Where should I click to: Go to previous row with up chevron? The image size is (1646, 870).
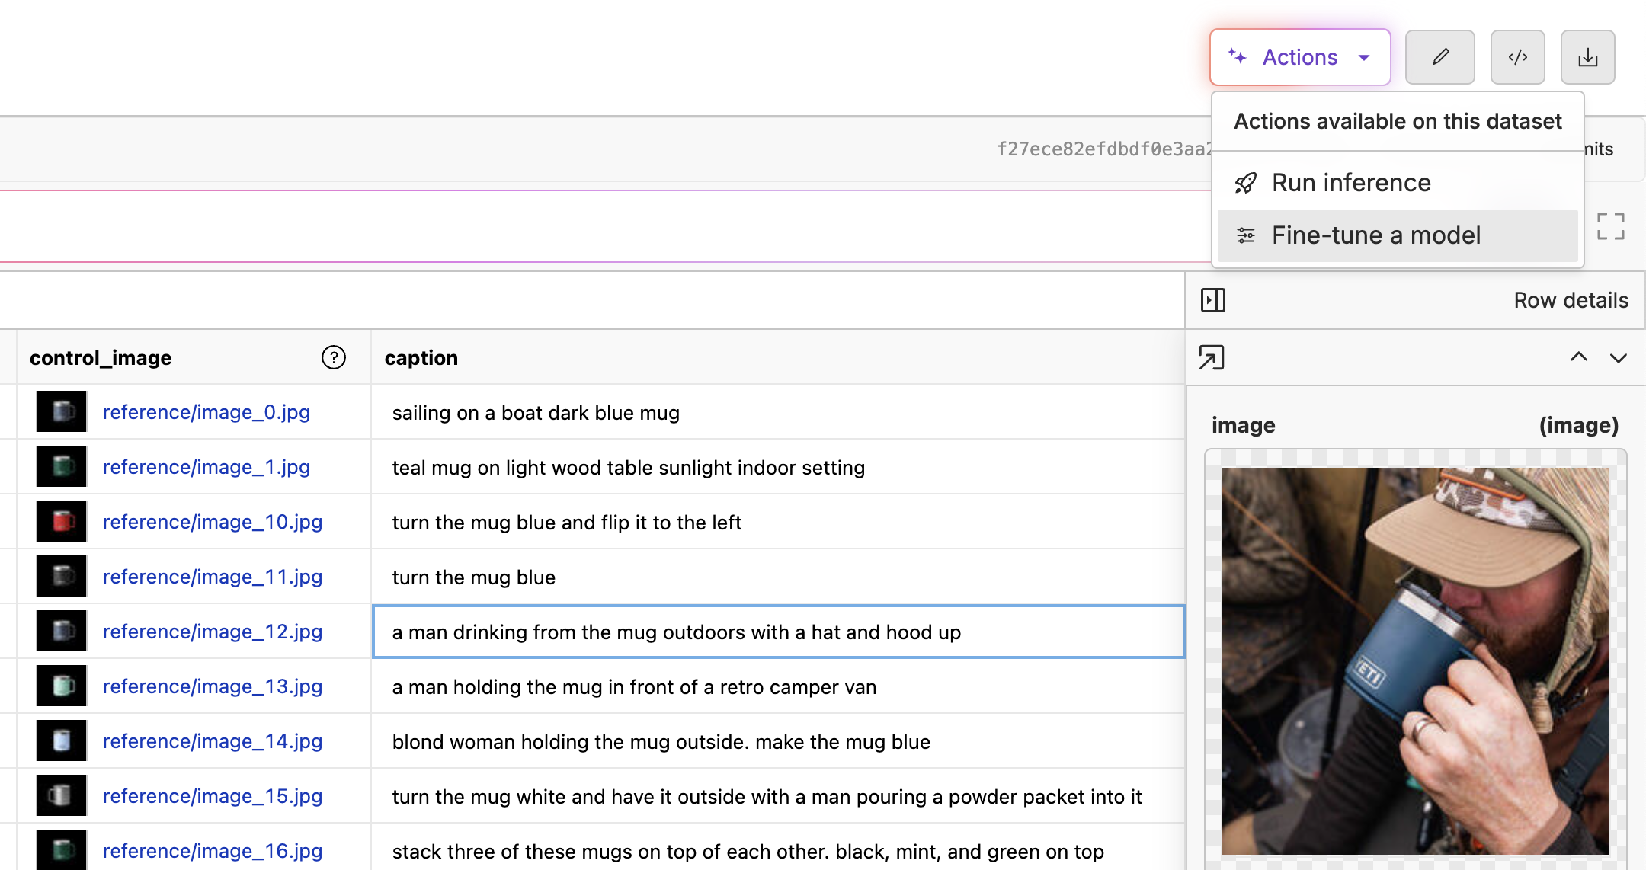pyautogui.click(x=1578, y=357)
